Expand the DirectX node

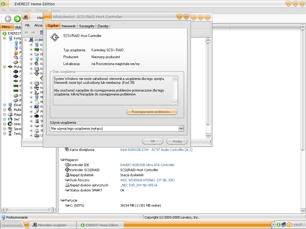tap(4, 124)
